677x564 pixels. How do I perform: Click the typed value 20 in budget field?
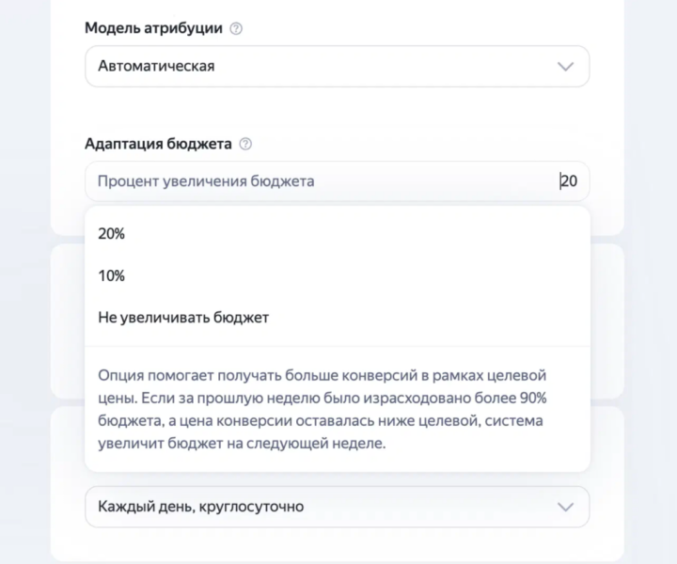click(569, 180)
